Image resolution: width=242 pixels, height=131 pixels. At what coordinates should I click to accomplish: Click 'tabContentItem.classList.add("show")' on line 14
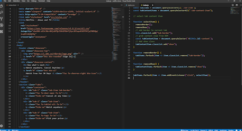(156, 44)
